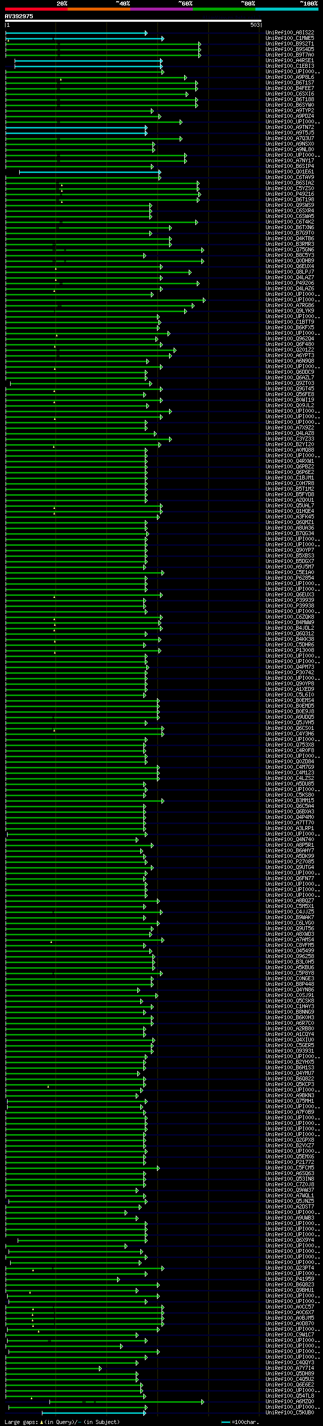Screen dimensions: 323x1426
Task: Click the orange ~40% identity legend bar
Action: tap(99, 10)
